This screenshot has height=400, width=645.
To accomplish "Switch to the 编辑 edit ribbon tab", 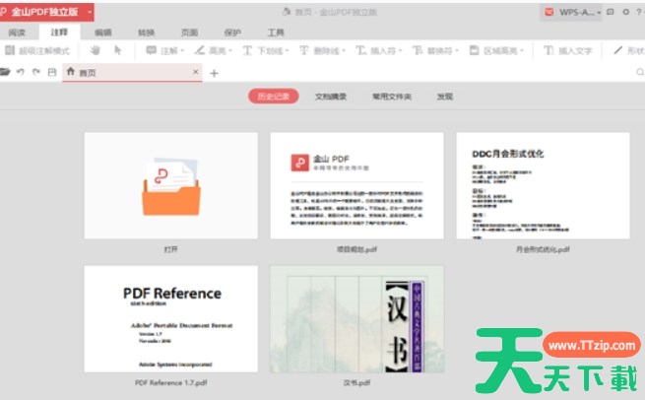I will pos(103,32).
